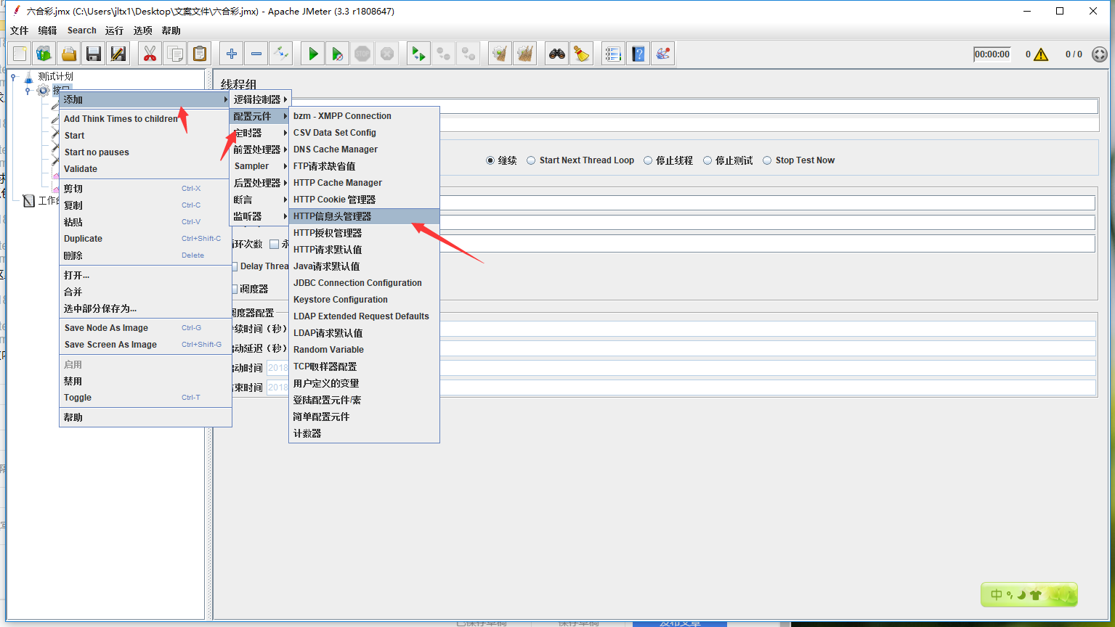Click Save Node As Image

point(145,328)
